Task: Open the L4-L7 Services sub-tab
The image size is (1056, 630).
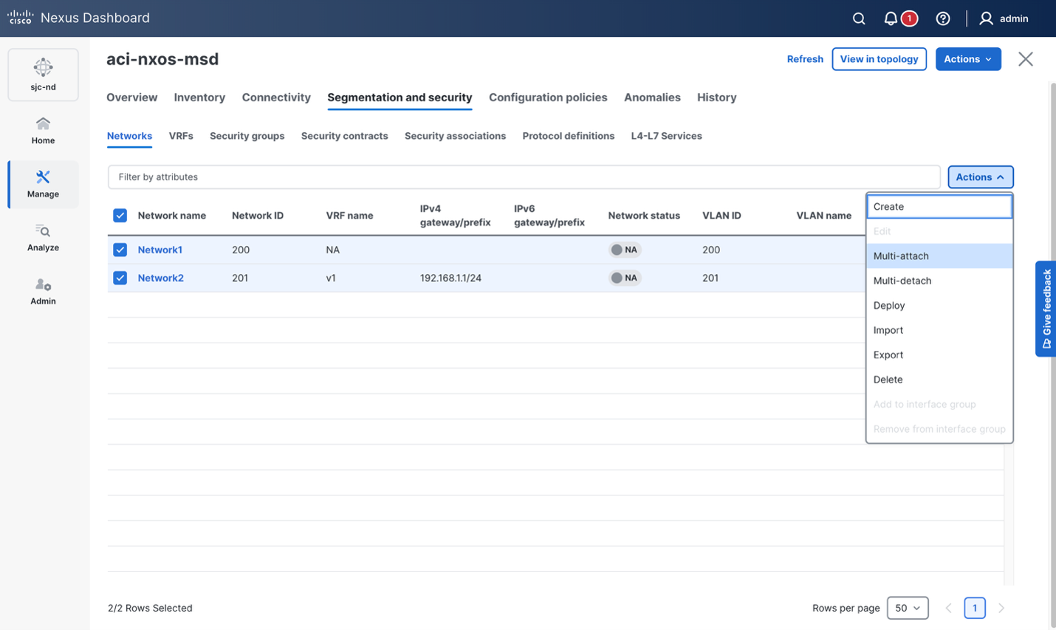Action: pos(666,136)
